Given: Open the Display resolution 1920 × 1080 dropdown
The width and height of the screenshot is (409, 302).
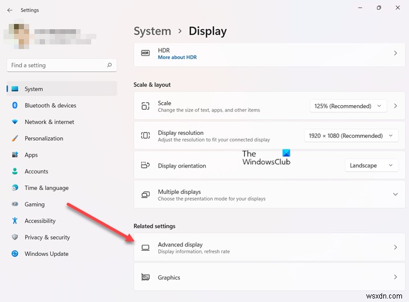Looking at the screenshot, I should [x=351, y=136].
